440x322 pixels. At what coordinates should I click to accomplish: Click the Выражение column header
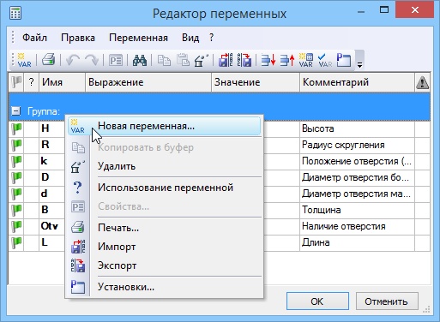pyautogui.click(x=148, y=82)
